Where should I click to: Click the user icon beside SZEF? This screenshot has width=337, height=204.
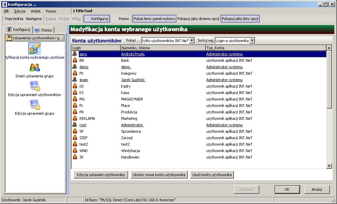(75, 138)
